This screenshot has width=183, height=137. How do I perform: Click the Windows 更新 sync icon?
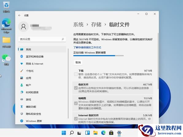21,121
